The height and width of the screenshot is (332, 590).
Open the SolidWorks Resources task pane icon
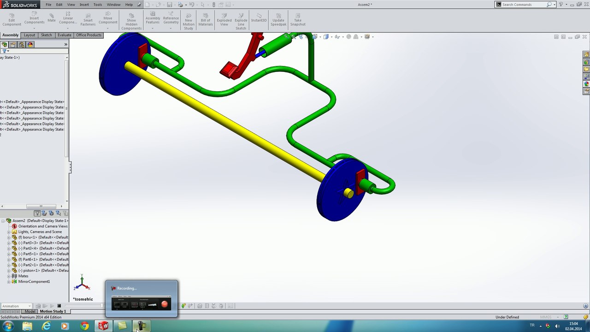(x=586, y=54)
